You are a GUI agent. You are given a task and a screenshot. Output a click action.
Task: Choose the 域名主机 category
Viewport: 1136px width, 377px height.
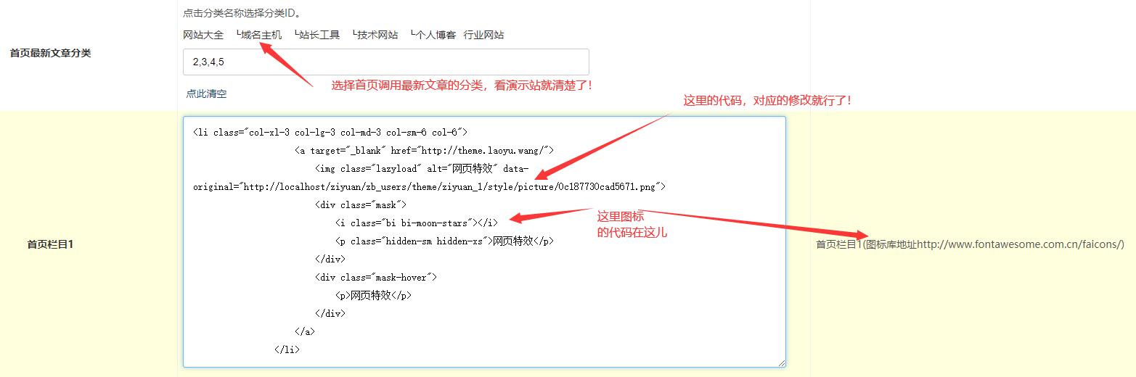pyautogui.click(x=259, y=35)
